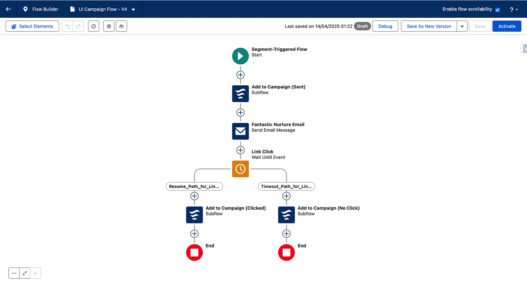
Task: Select the Add to Campaign (Sent) subflow icon
Action: (x=240, y=94)
